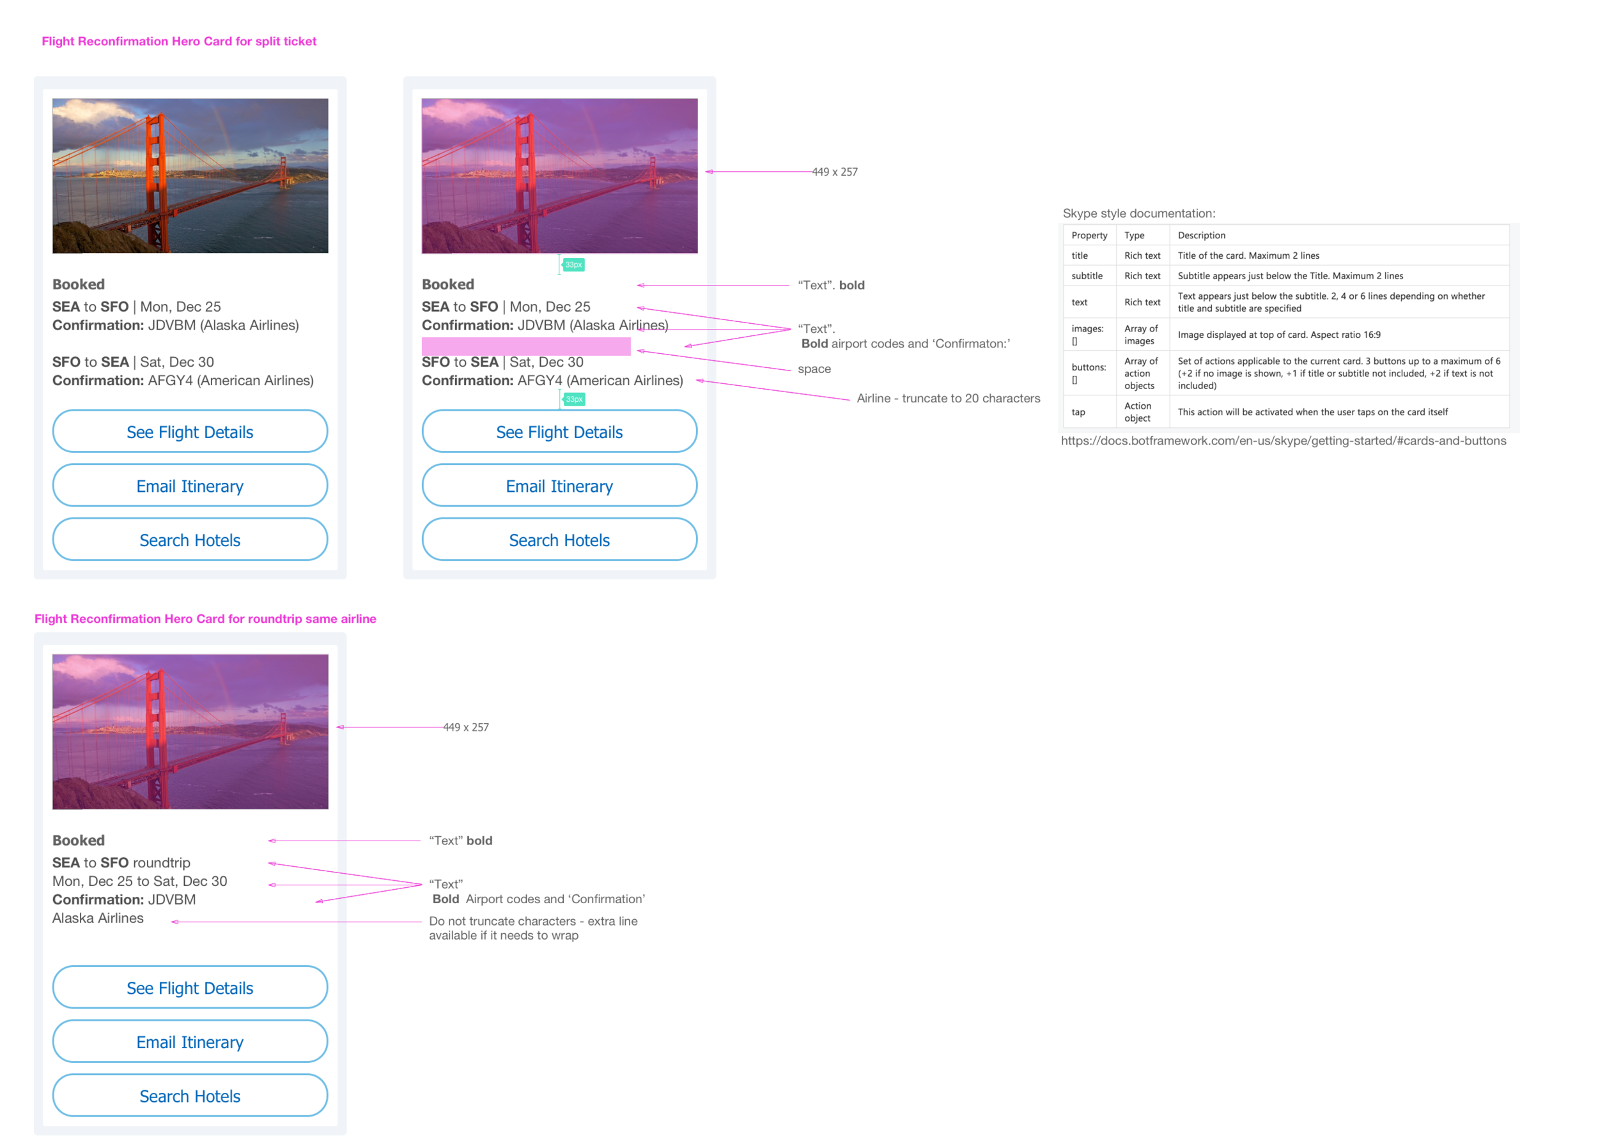Tap See Flight Details in roundtrip card
Viewport: 1598px width, 1144px height.
coord(190,988)
